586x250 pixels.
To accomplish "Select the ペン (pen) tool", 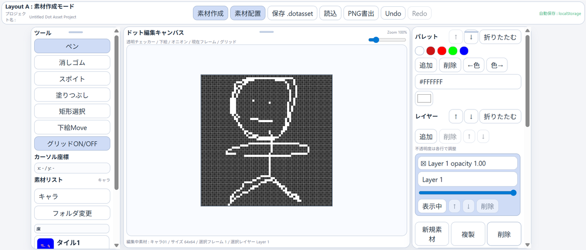I will click(x=72, y=46).
